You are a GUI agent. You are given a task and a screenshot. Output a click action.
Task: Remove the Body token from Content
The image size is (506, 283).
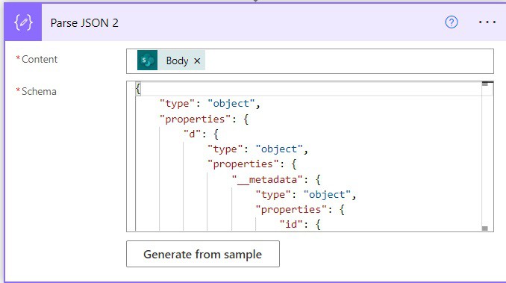point(197,60)
